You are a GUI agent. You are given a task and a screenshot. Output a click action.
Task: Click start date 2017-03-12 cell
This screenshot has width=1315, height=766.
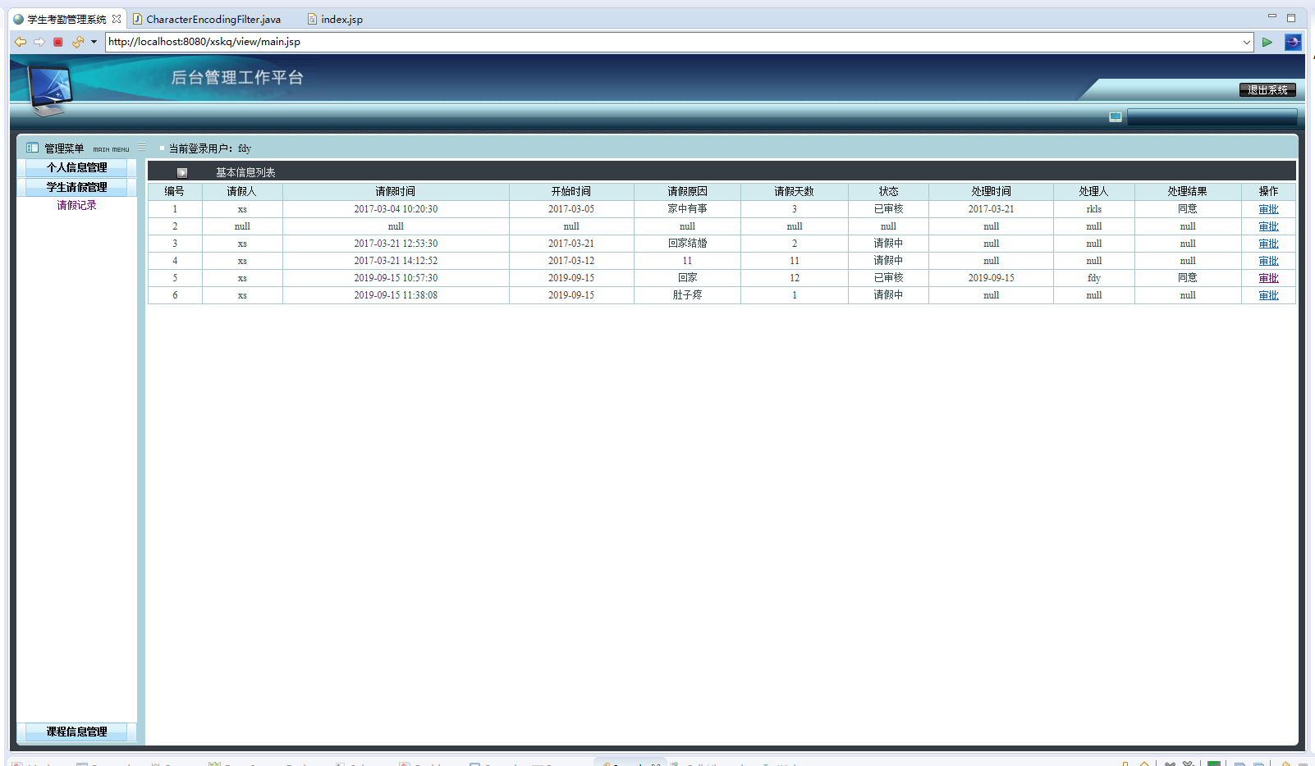(x=571, y=261)
